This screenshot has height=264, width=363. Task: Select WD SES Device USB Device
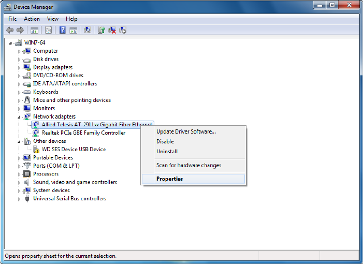click(x=74, y=149)
